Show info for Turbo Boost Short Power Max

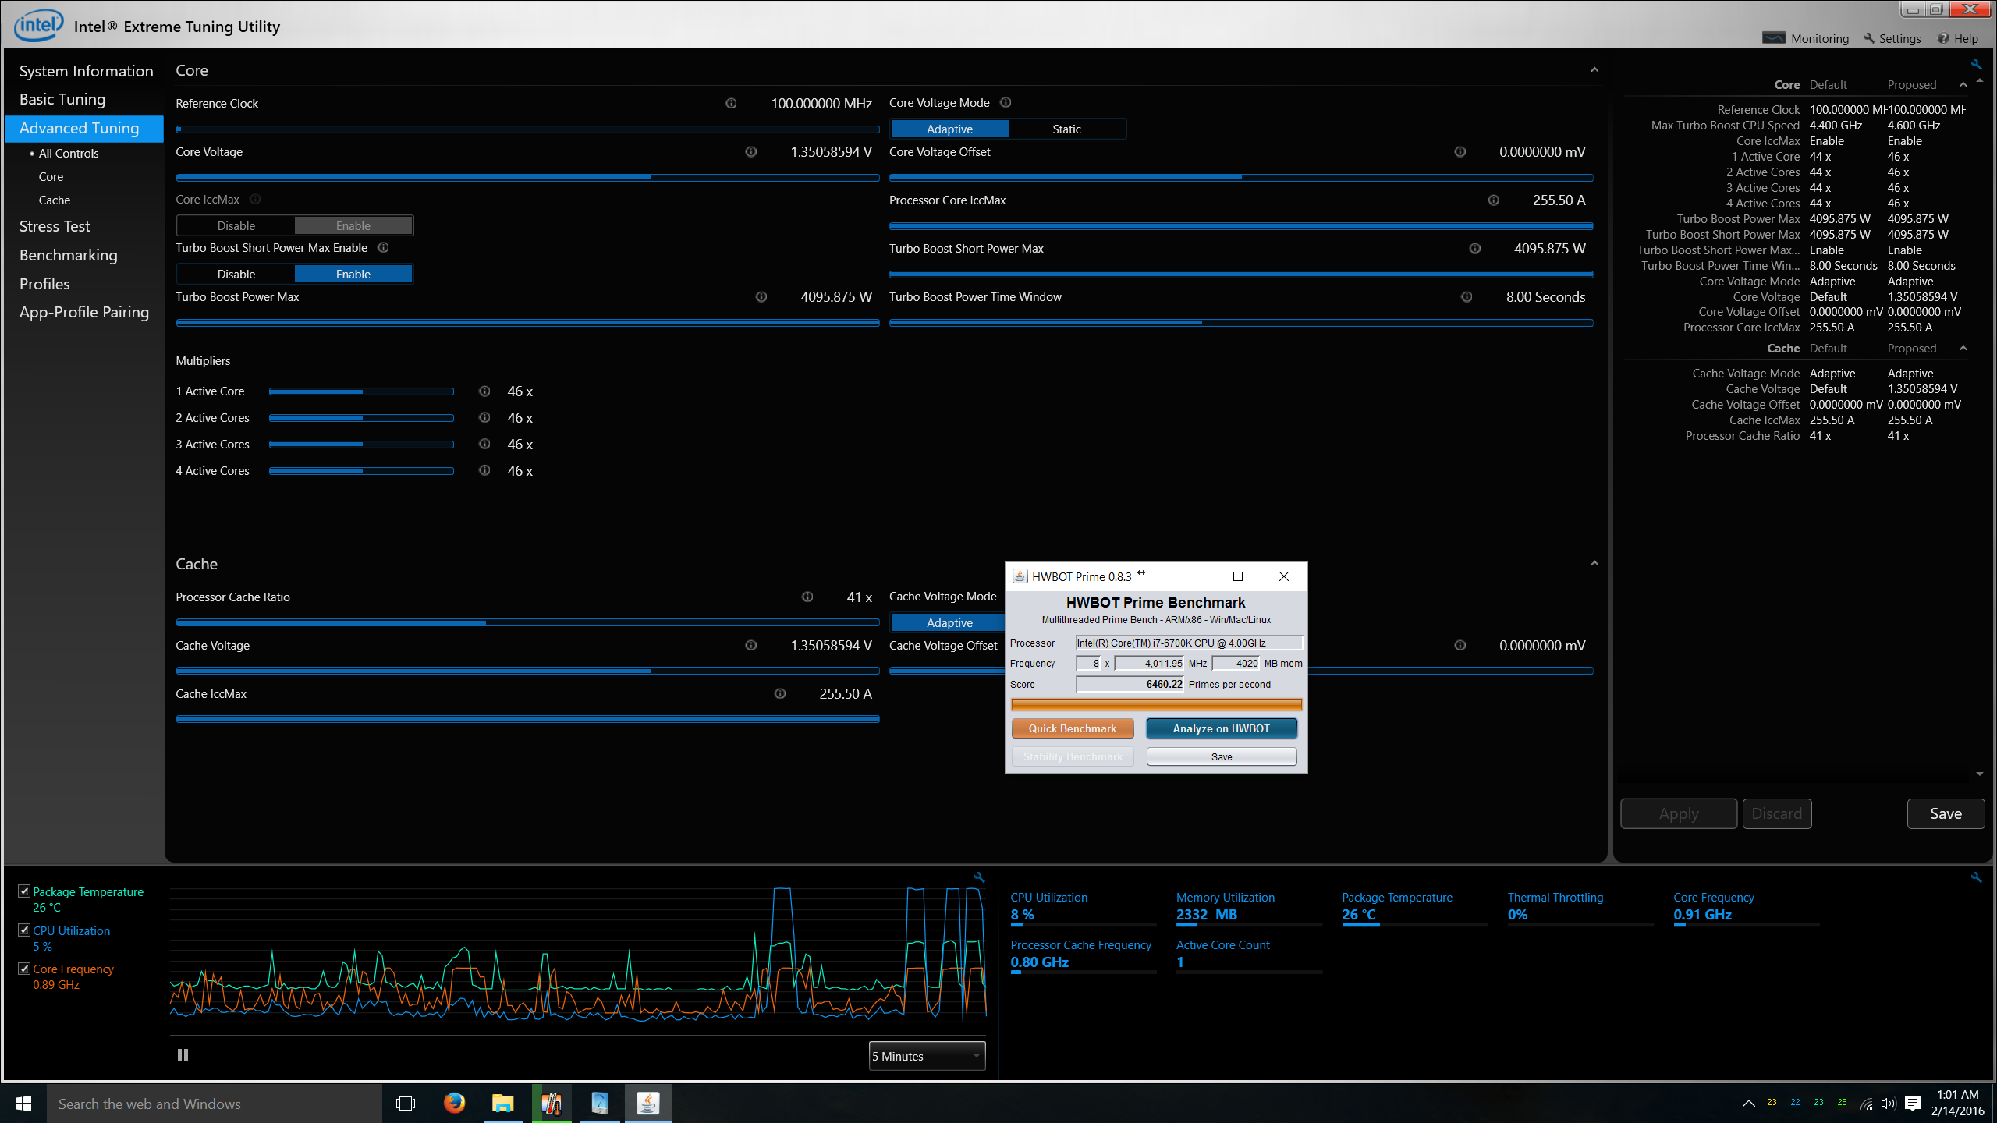pos(1474,249)
